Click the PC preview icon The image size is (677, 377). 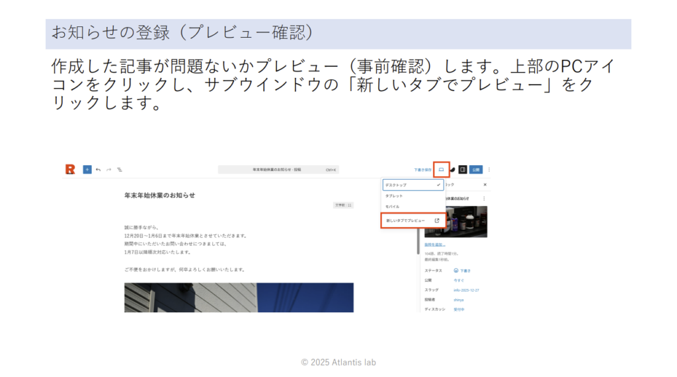click(x=441, y=170)
